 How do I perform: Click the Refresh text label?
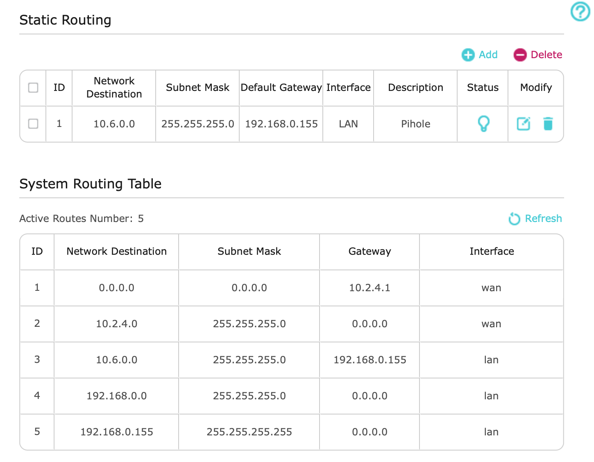pos(543,219)
